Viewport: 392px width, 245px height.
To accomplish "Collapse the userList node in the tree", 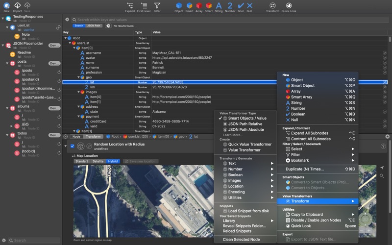I will (70, 43).
